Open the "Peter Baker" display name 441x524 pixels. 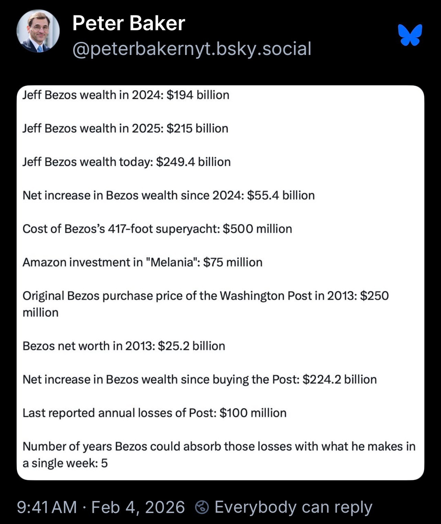[129, 23]
